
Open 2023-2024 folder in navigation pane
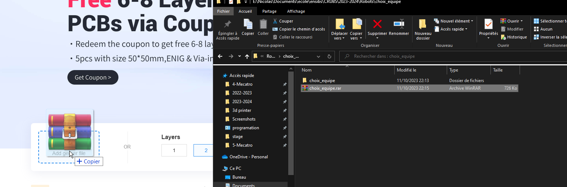(x=242, y=102)
